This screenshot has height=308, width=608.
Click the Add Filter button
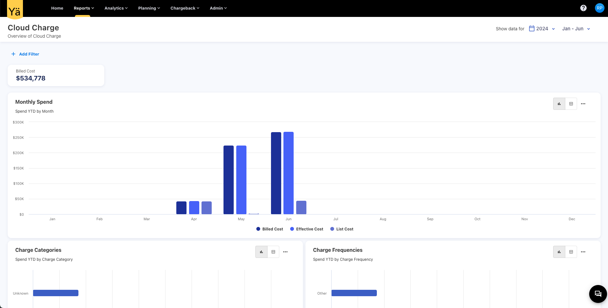click(x=26, y=54)
